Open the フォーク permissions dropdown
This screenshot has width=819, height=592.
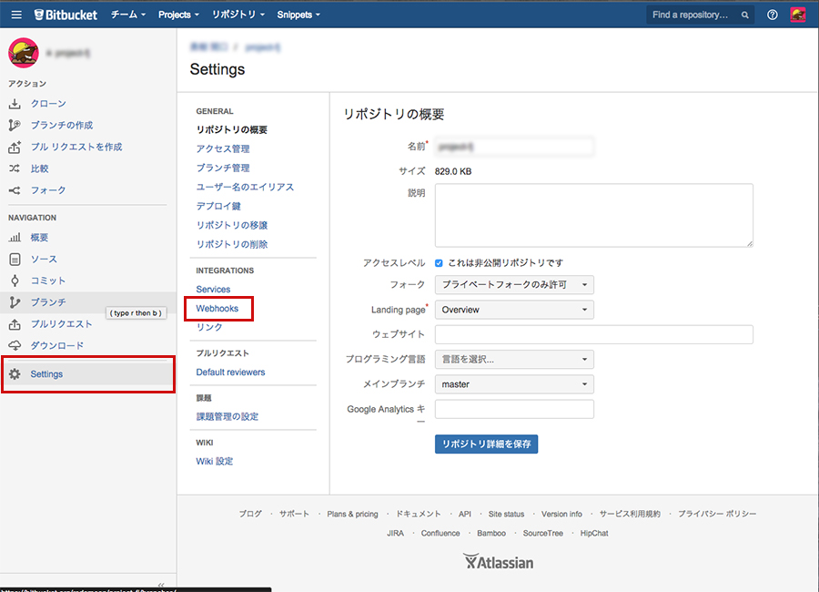click(513, 284)
